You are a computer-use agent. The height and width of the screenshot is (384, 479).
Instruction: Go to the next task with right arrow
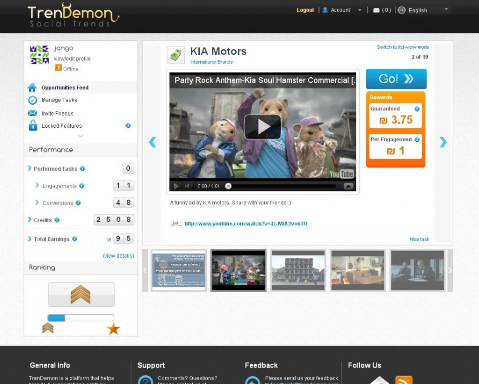[443, 142]
